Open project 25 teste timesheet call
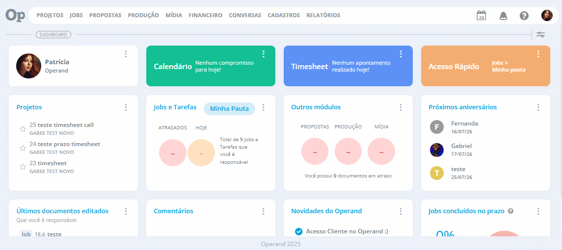562x250 pixels. point(61,125)
